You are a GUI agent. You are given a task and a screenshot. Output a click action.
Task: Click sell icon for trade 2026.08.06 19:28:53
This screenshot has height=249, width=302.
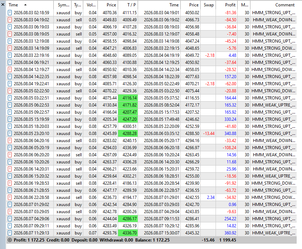click(x=10, y=183)
